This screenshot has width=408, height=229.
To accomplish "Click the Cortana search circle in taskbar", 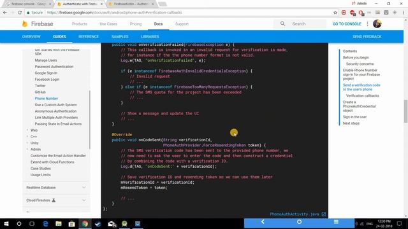I will point(19,223).
